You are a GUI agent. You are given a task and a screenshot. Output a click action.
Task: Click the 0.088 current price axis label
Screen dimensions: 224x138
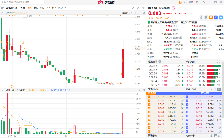[x=140, y=49]
